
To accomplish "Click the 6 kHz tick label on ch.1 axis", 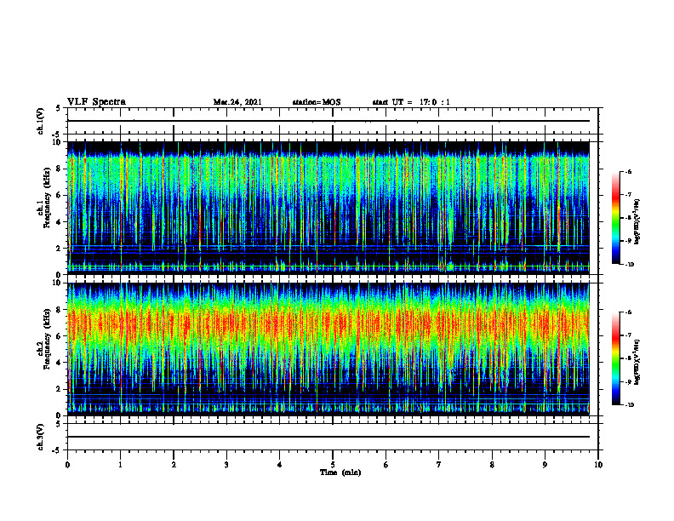I will click(59, 196).
